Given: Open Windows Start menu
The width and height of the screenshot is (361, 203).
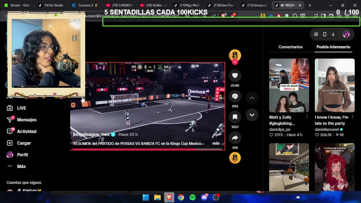Looking at the screenshot, I should 146,197.
